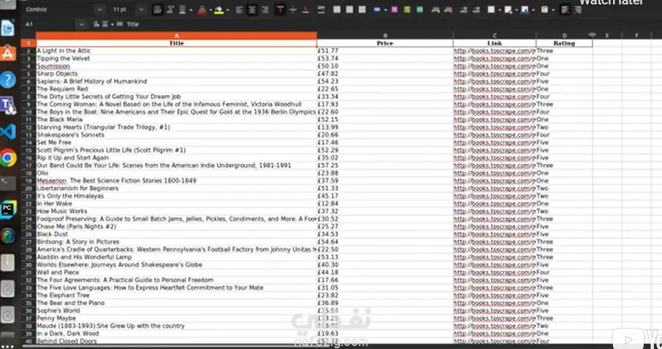662x349 pixels.
Task: Open the font name dropdown
Action: coord(99,10)
